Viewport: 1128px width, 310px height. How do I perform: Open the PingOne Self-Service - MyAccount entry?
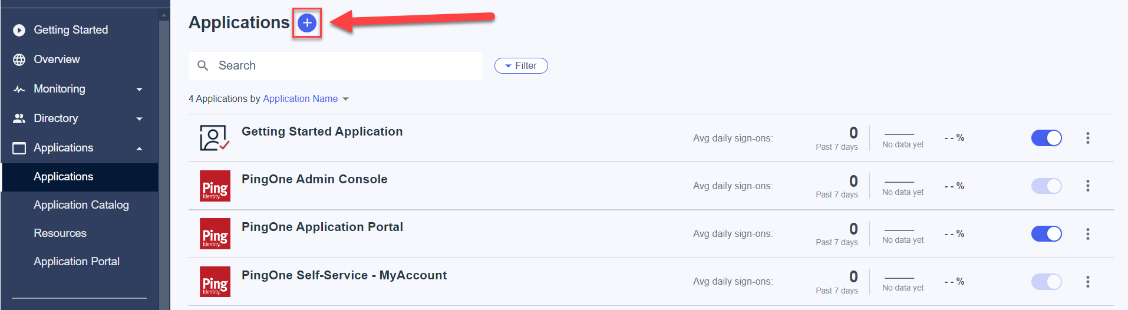coord(344,275)
